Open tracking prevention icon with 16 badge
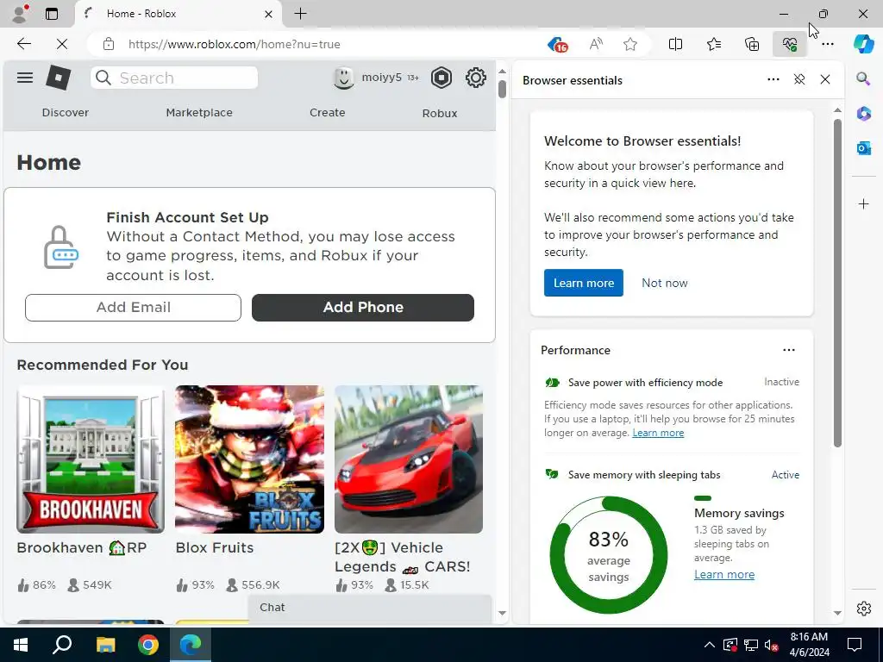The image size is (883, 662). click(x=558, y=44)
